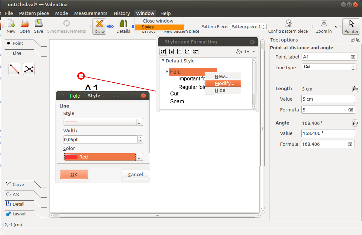Click Character Styles icon in Styles panel
The height and width of the screenshot is (235, 362).
click(x=171, y=52)
